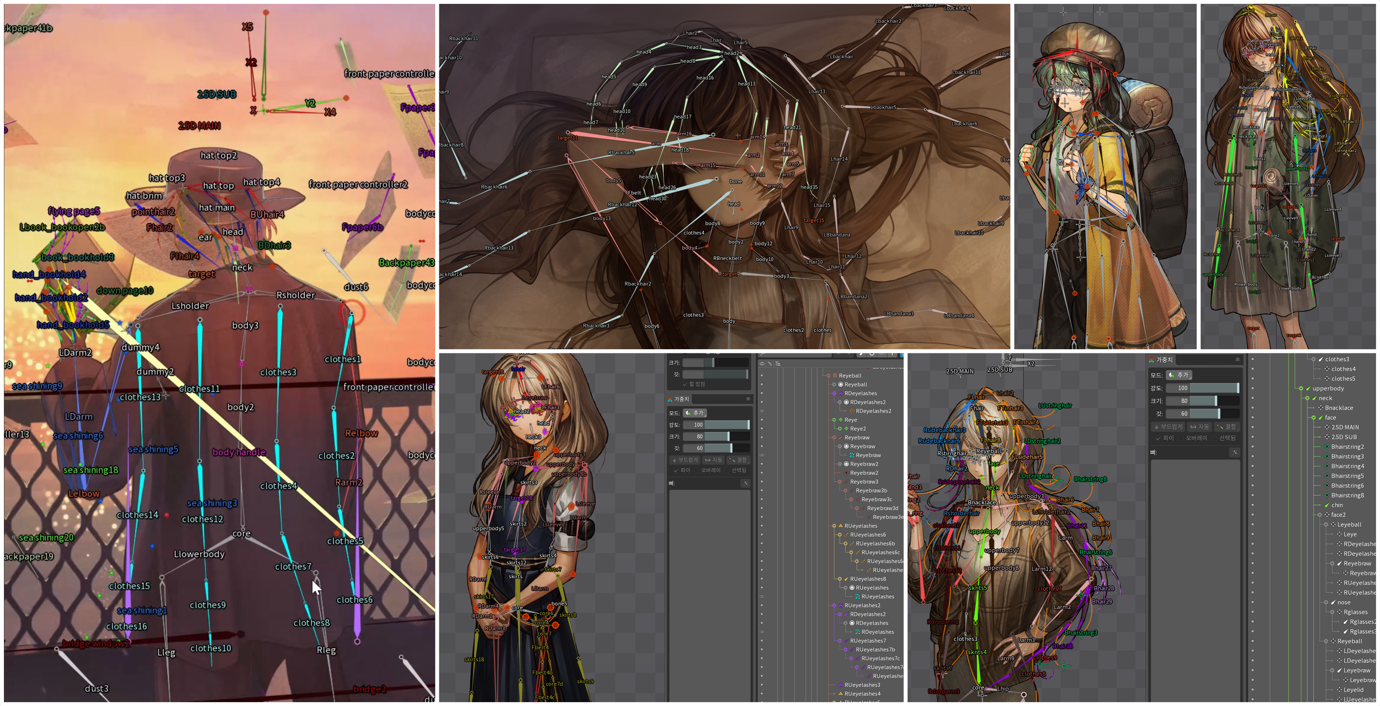Open the 가중치 panel hamburger menu below 휠 정점
1380x706 pixels.
coord(748,399)
